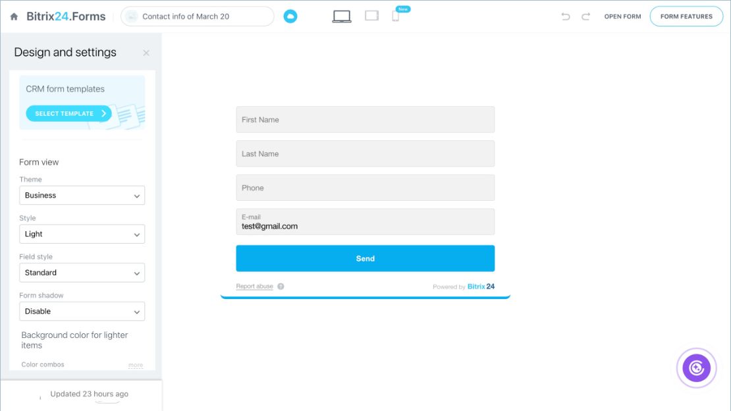Click the Last Name field
Screen dimensions: 731x411
click(x=365, y=153)
